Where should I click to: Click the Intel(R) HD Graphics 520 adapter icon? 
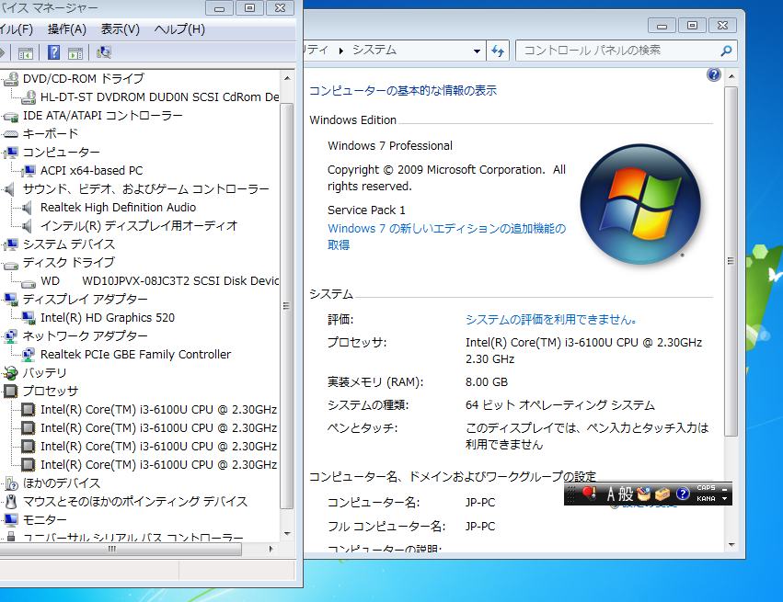pyautogui.click(x=29, y=318)
